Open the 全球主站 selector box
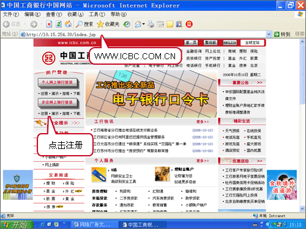306x229 pixels. coord(252,43)
